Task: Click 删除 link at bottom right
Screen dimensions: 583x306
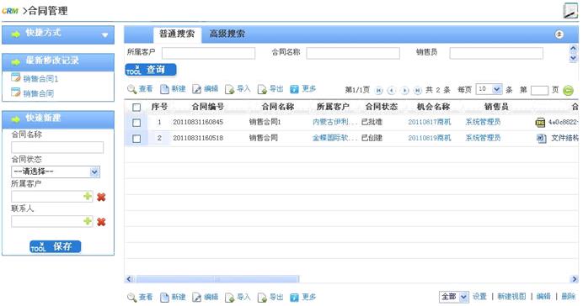Action: (569, 297)
